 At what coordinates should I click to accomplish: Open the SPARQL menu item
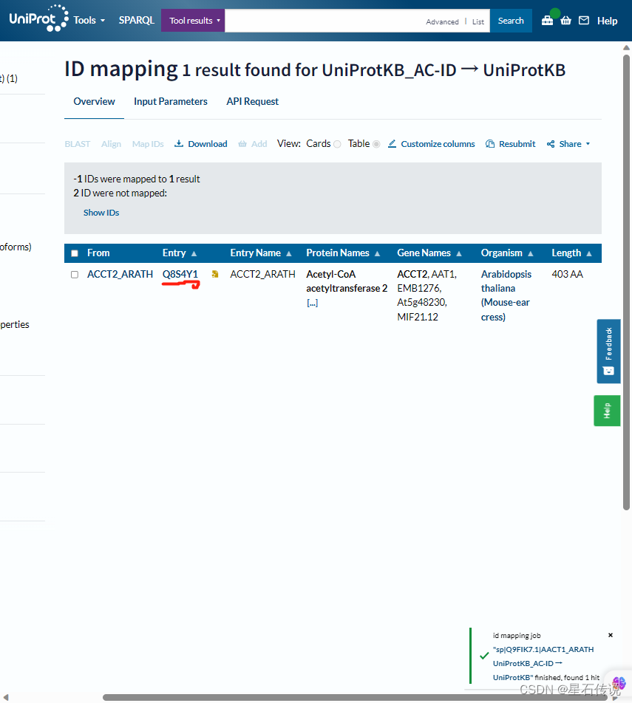click(137, 20)
